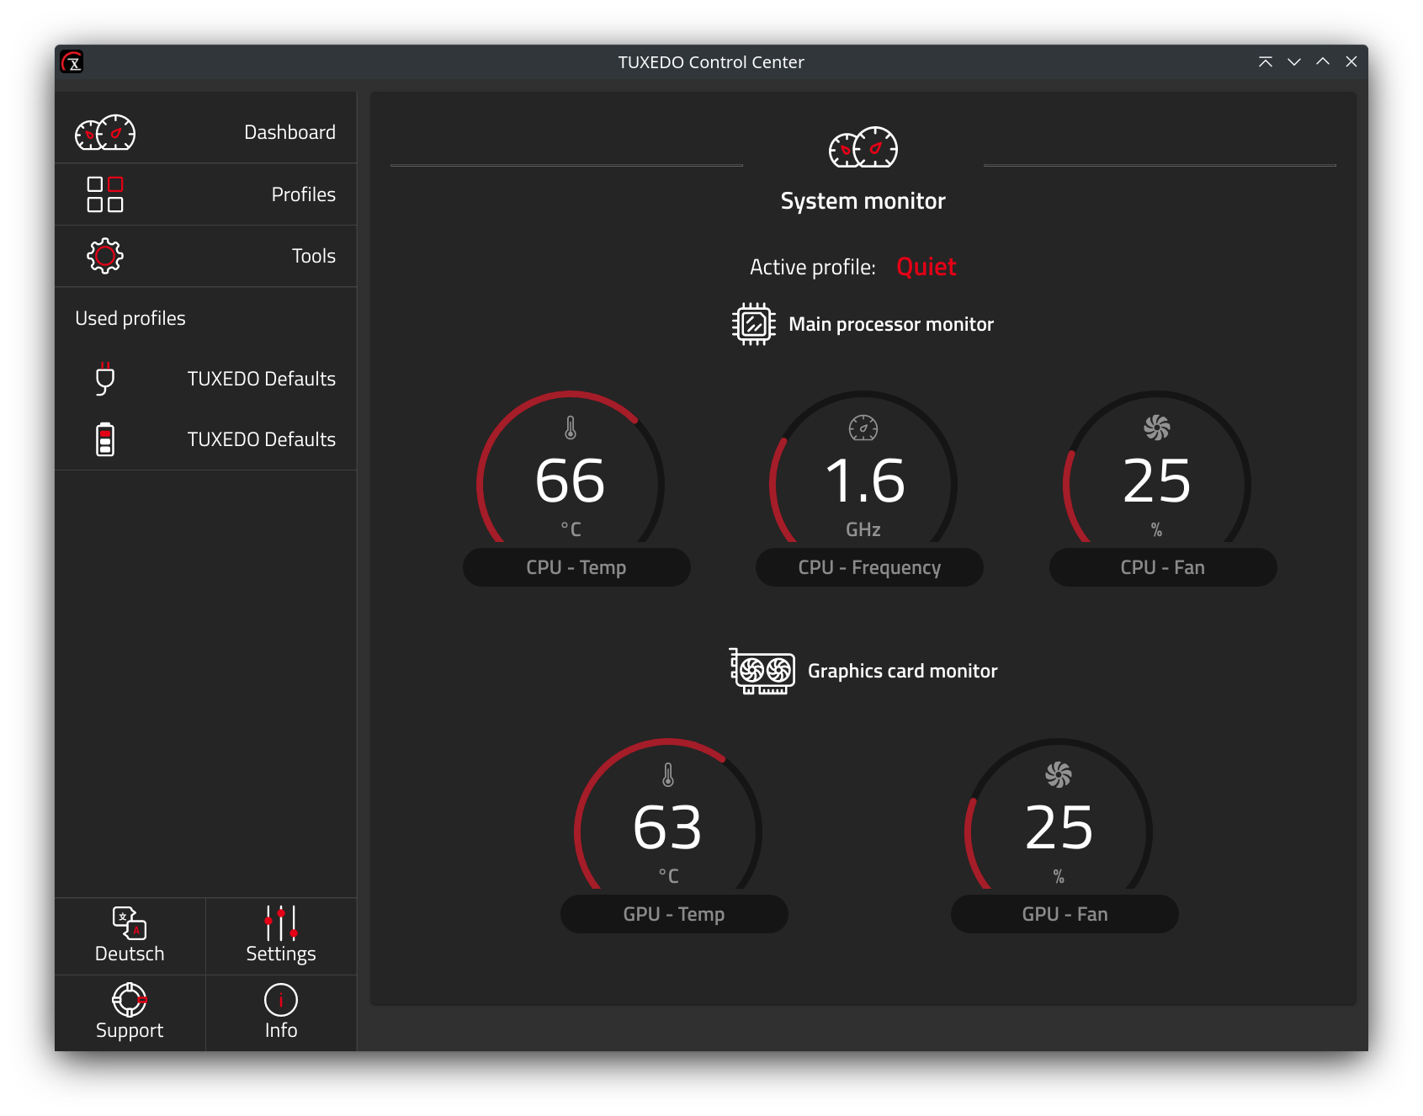The height and width of the screenshot is (1116, 1423).
Task: Click the °C unit under CPU temperature
Action: tap(571, 529)
